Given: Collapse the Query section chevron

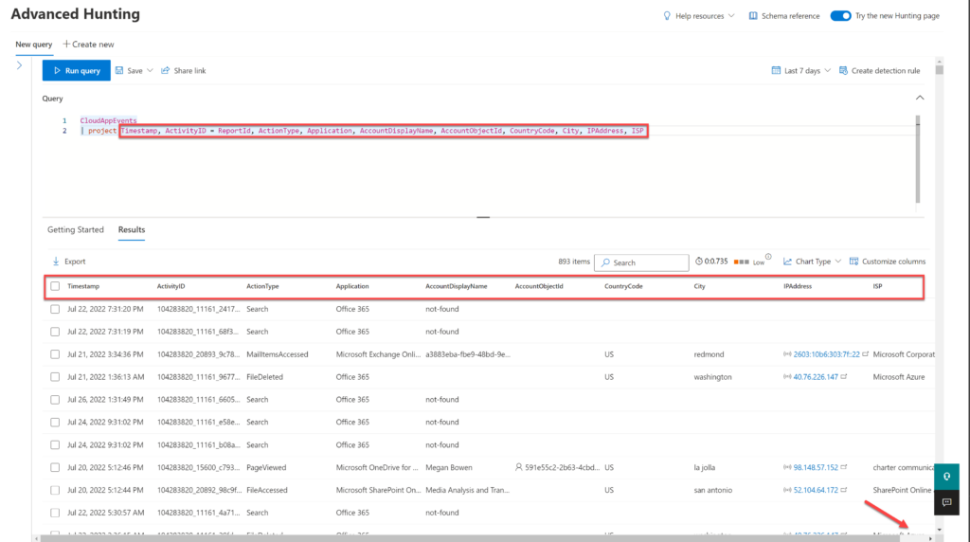Looking at the screenshot, I should pos(920,98).
